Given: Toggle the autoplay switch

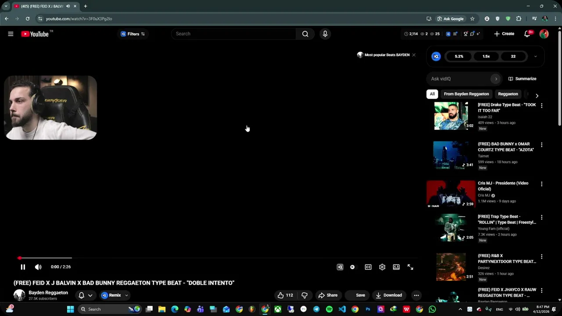Looking at the screenshot, I should point(353,267).
